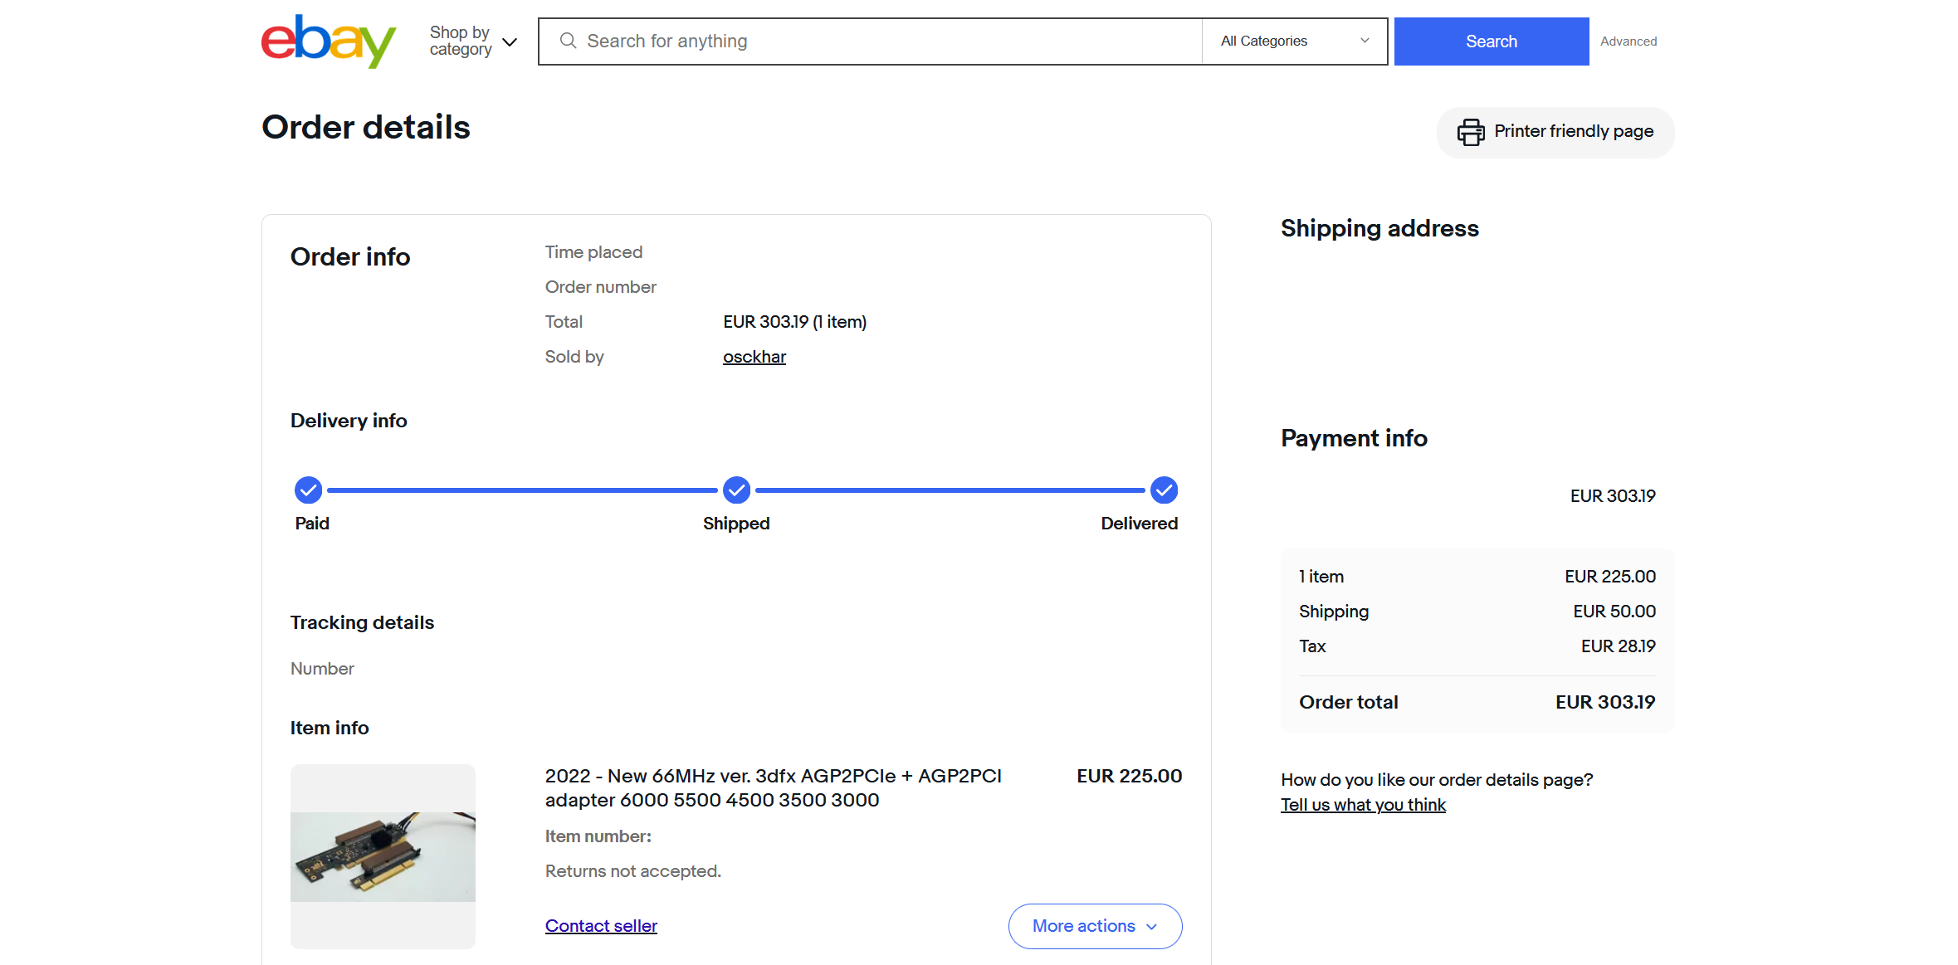The width and height of the screenshot is (1958, 965).
Task: Click the magnifier icon in search box
Action: 568,41
